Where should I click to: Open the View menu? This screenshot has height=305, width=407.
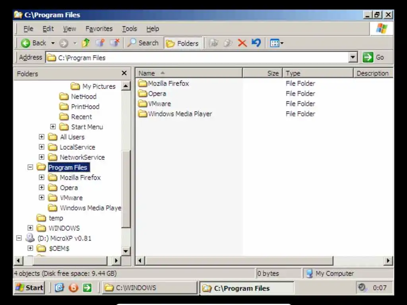70,29
